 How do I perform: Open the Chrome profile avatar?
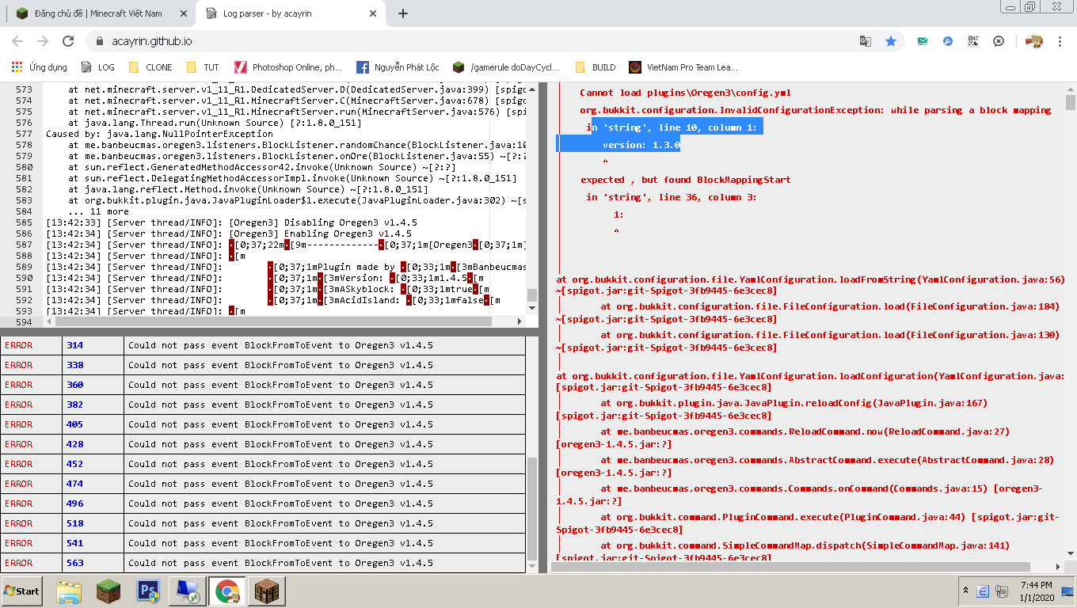(x=1033, y=41)
